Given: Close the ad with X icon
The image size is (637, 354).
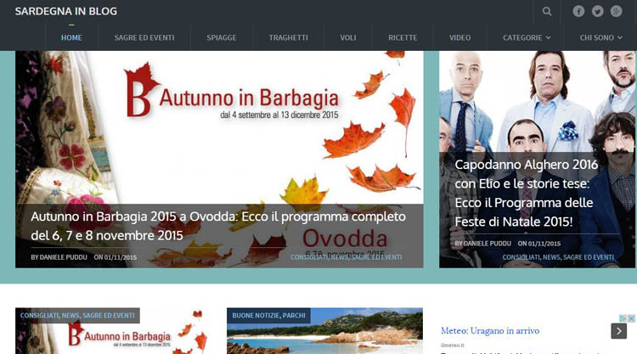Looking at the screenshot, I should point(631,318).
